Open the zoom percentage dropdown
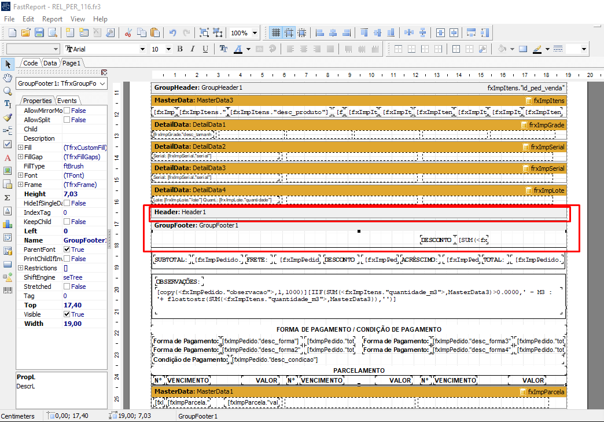The height and width of the screenshot is (422, 604). click(254, 33)
